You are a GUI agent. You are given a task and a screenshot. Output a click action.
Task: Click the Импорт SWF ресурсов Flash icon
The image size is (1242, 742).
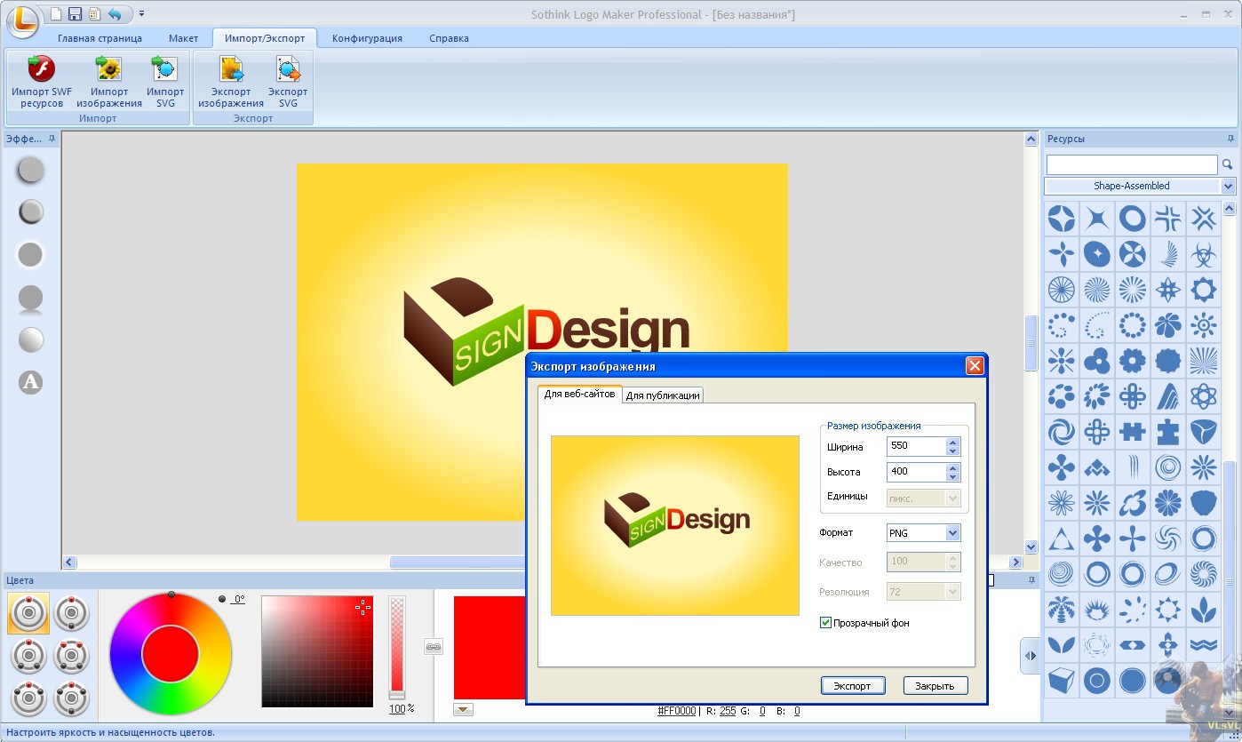(41, 68)
